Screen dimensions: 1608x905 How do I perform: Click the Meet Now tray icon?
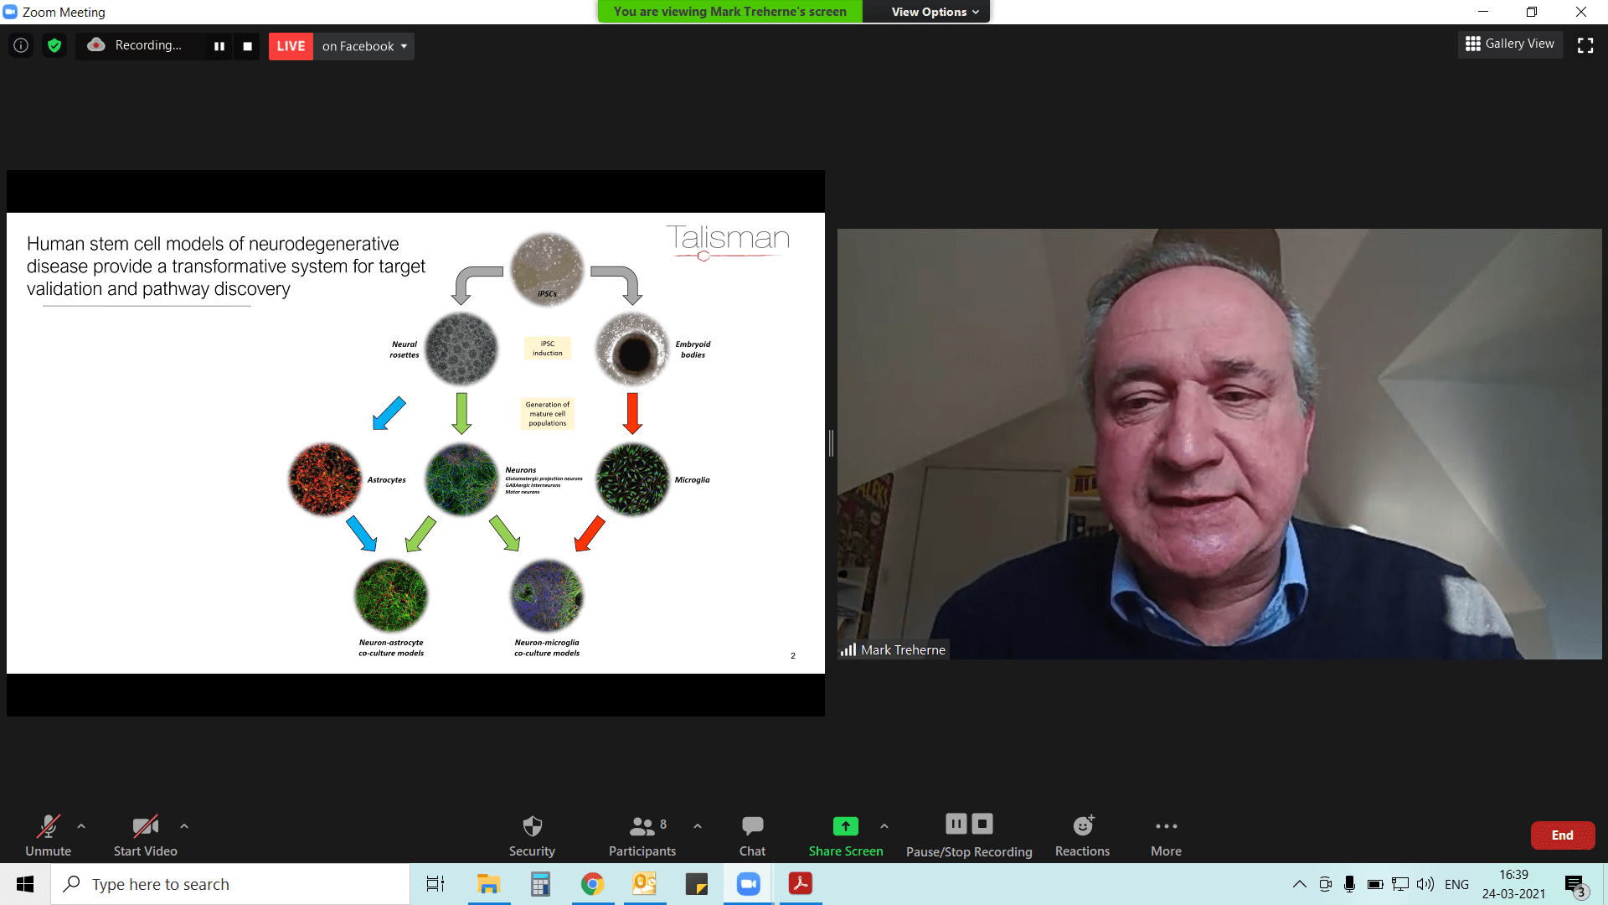click(1325, 884)
